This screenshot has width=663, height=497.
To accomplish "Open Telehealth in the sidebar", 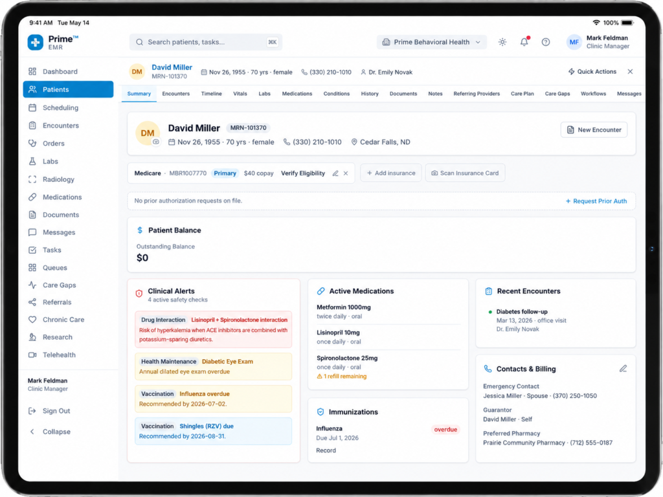I will pos(68,355).
